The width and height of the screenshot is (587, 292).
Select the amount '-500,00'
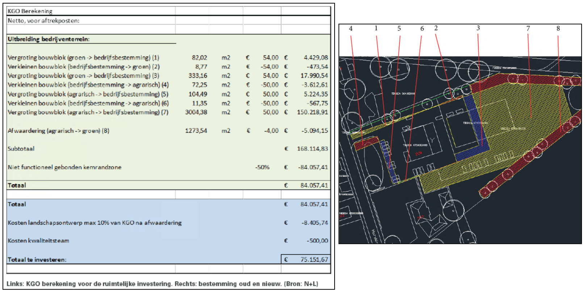point(318,241)
